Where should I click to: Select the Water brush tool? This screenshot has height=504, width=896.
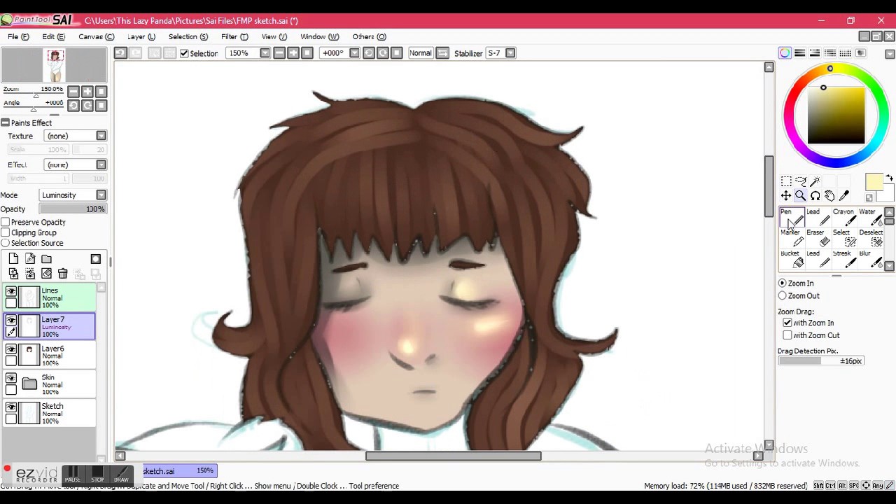(x=871, y=218)
